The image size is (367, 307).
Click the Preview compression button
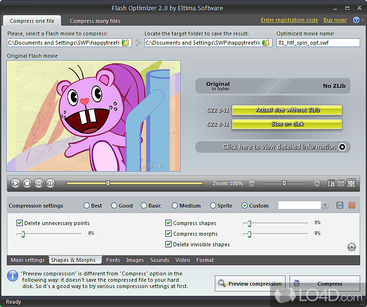click(250, 284)
